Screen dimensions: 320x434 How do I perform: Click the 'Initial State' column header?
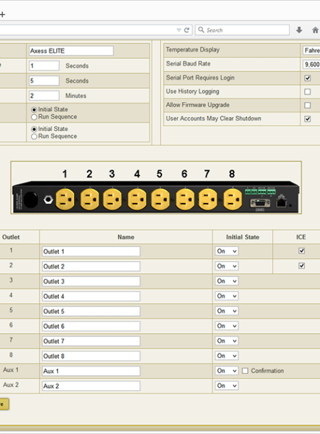coord(243,237)
